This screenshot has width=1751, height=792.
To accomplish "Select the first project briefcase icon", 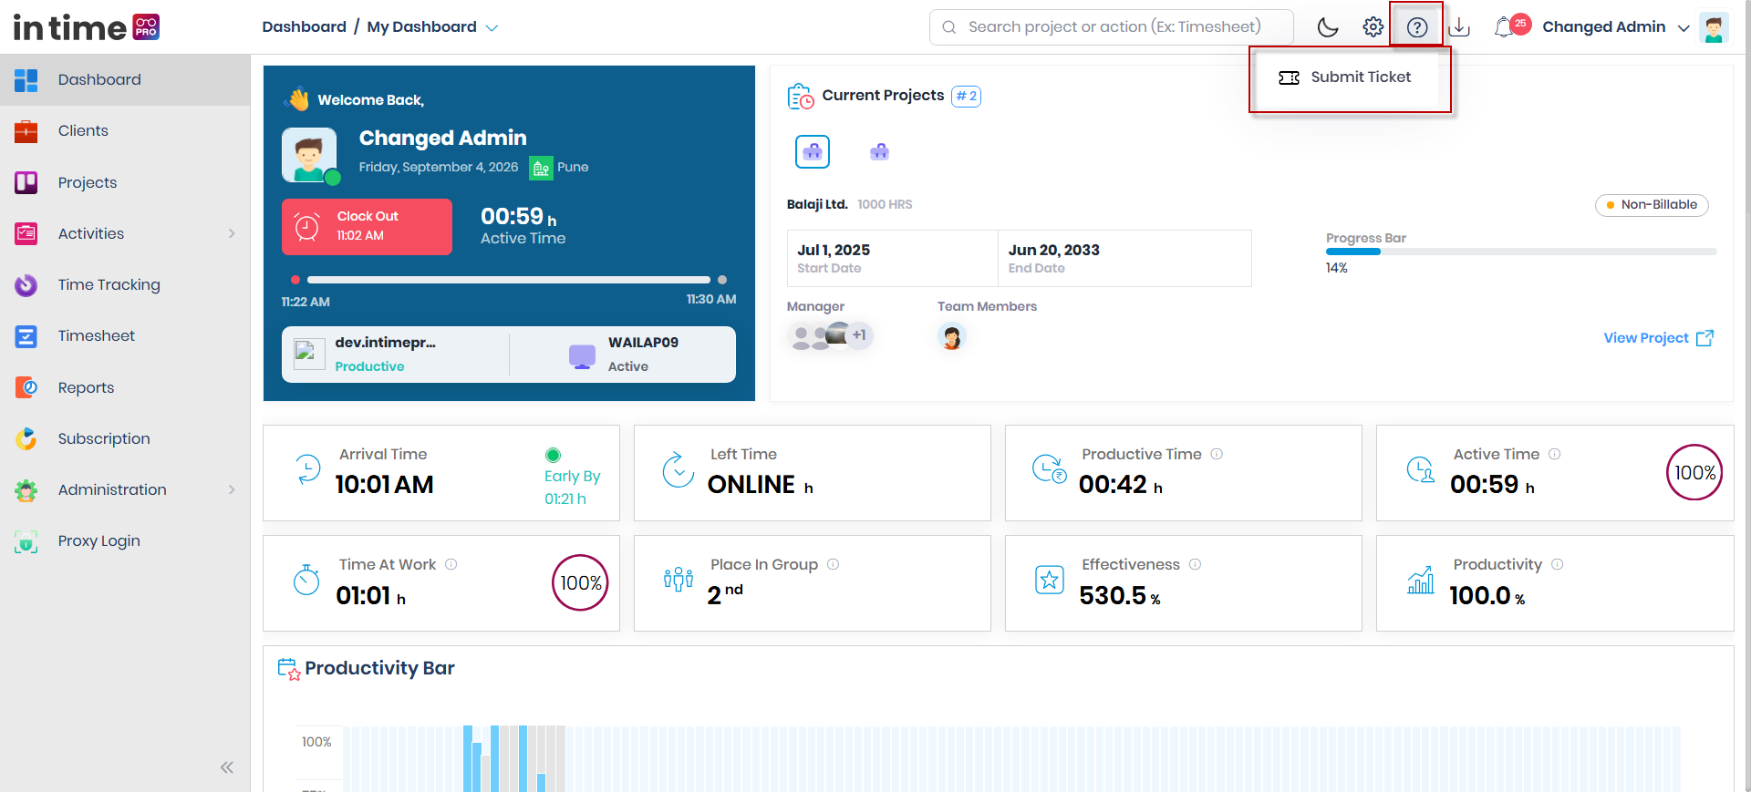I will [813, 151].
